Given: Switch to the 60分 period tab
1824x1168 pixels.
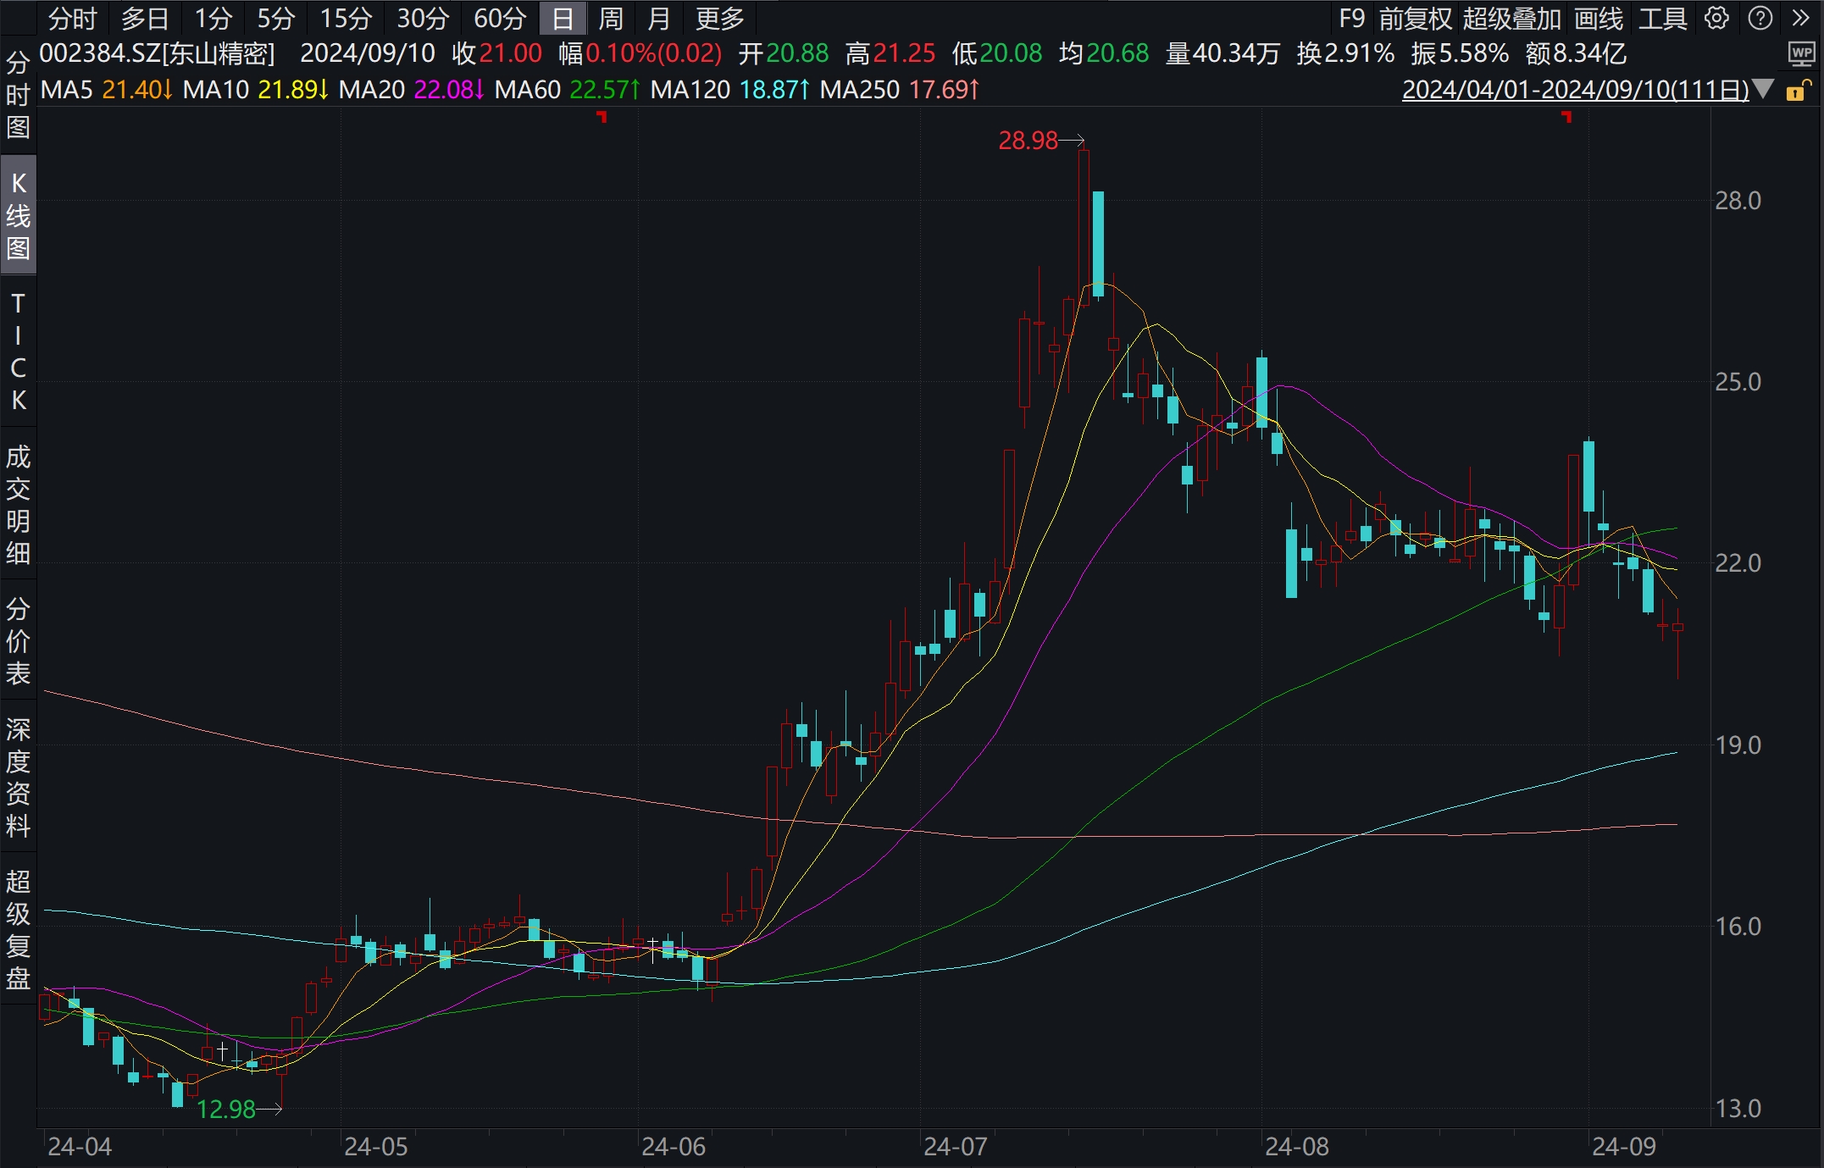Looking at the screenshot, I should pos(500,18).
